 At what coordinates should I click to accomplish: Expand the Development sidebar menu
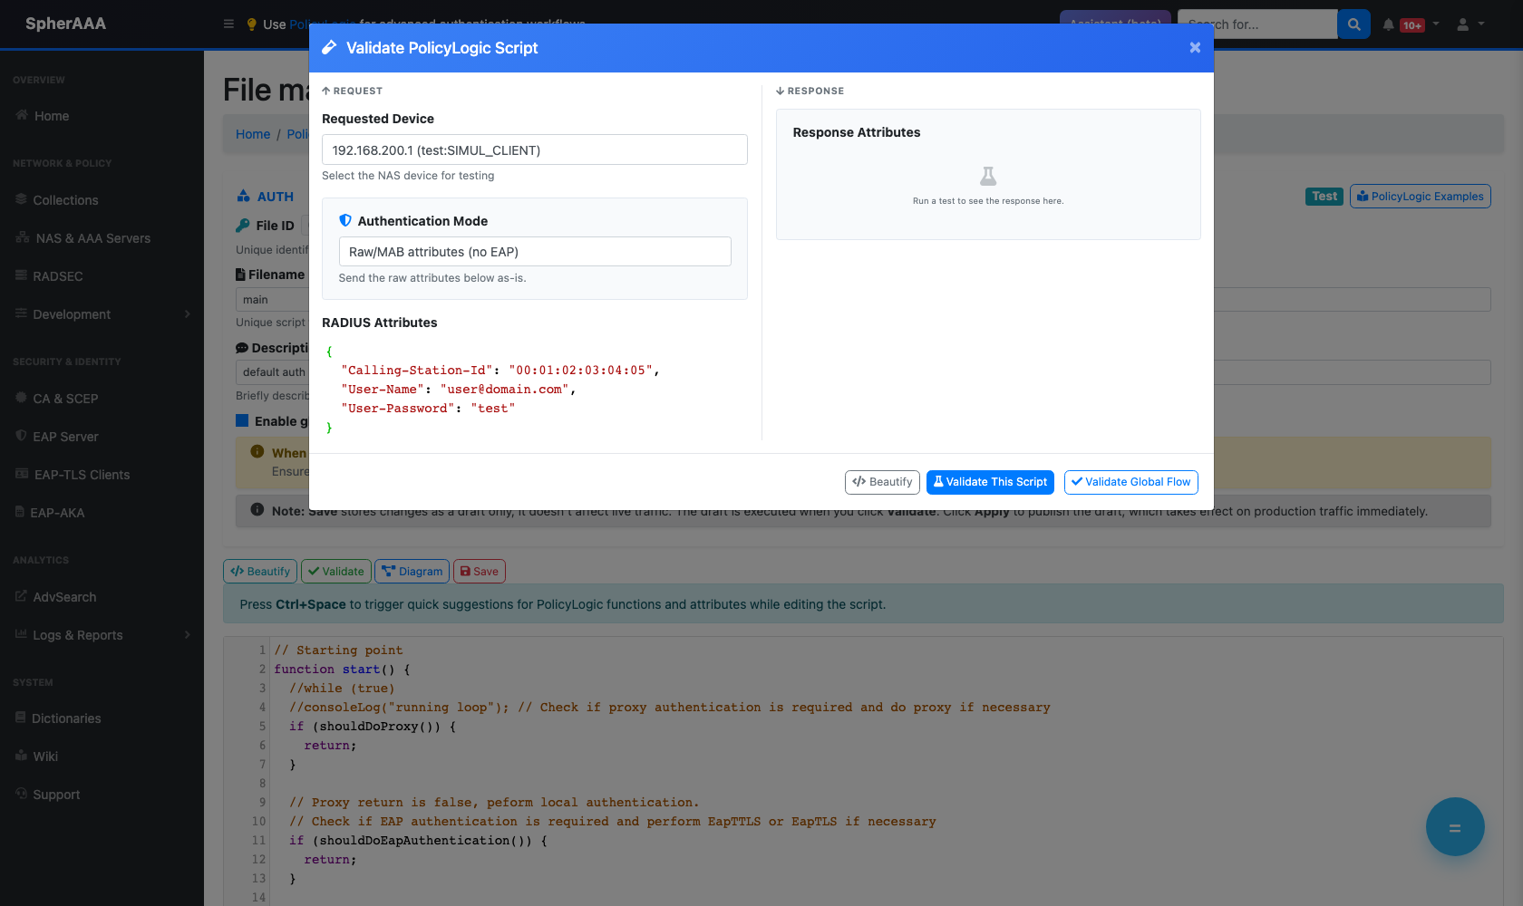tap(102, 314)
